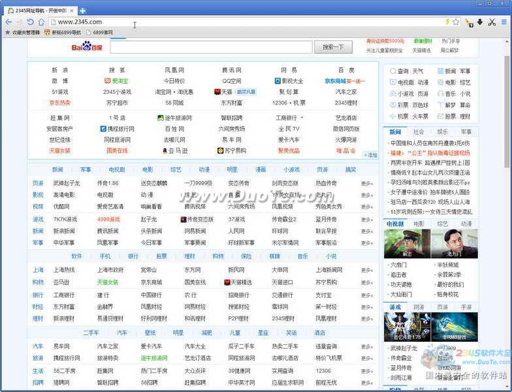Open the 小游戏 category link
Screen dimensions: 512x392
coord(291,170)
